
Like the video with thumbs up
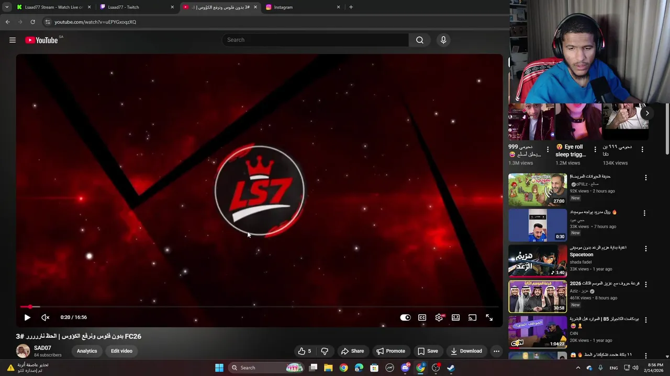pyautogui.click(x=305, y=351)
